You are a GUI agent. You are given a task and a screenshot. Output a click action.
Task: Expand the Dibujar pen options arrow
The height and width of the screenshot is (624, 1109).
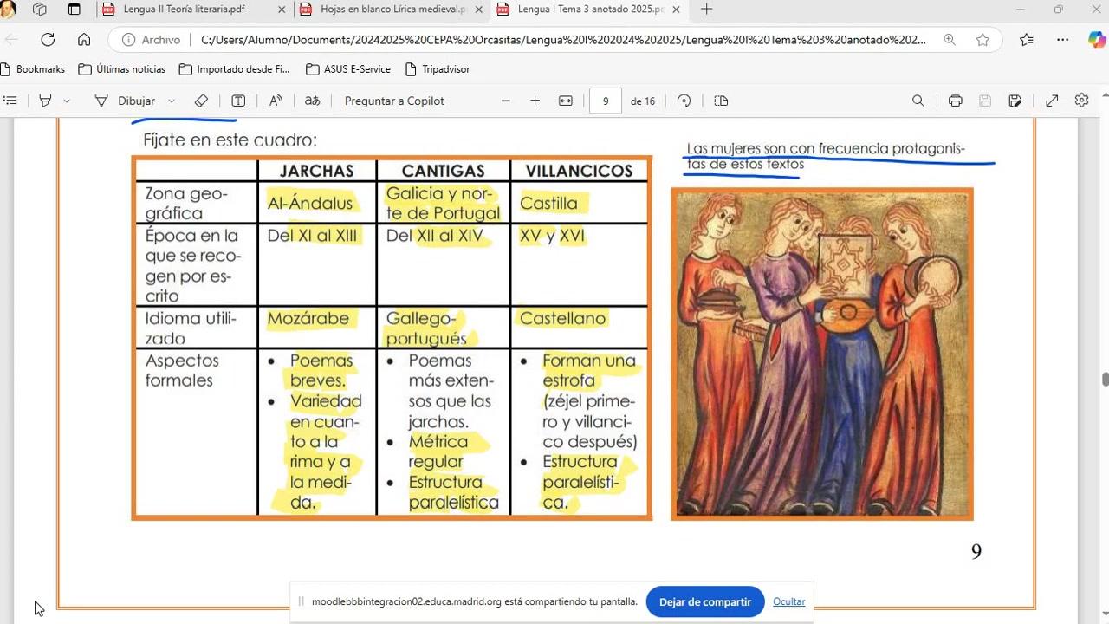[x=172, y=101]
